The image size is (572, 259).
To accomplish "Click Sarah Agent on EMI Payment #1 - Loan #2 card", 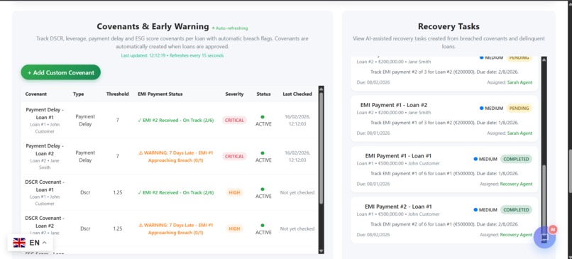I will click(x=519, y=133).
